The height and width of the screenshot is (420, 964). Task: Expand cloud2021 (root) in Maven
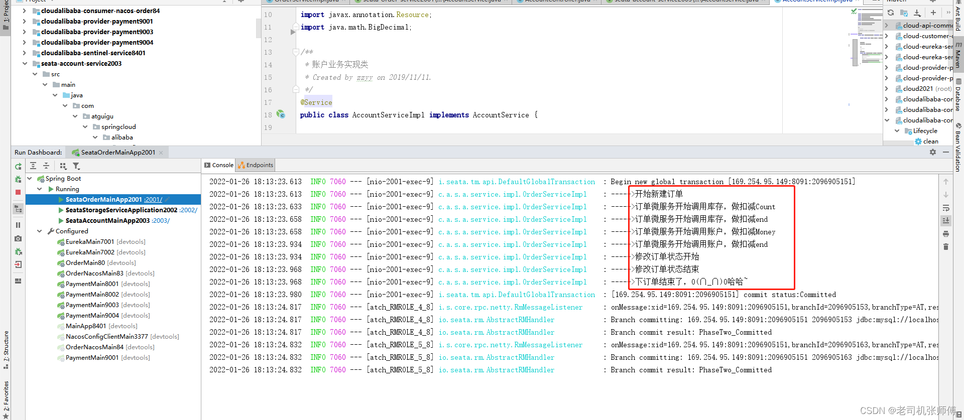pos(887,89)
